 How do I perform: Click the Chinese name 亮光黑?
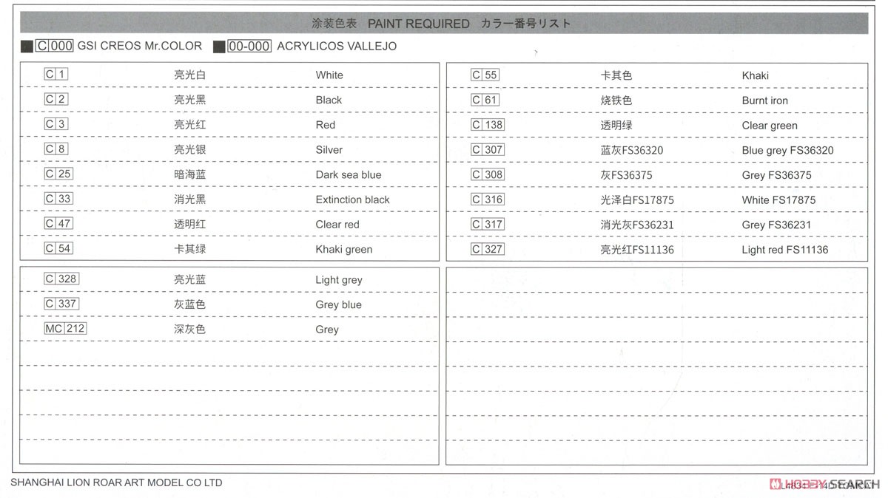click(x=190, y=100)
